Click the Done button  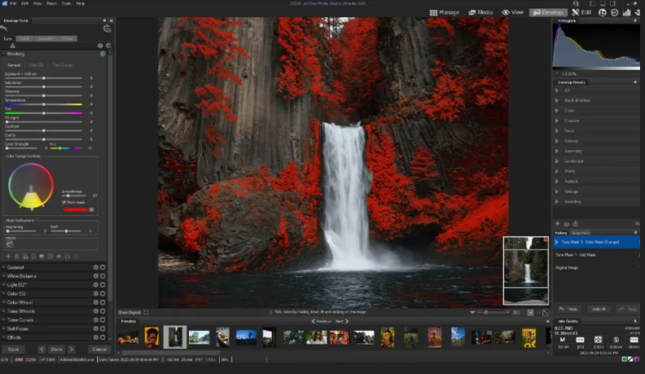pos(56,350)
